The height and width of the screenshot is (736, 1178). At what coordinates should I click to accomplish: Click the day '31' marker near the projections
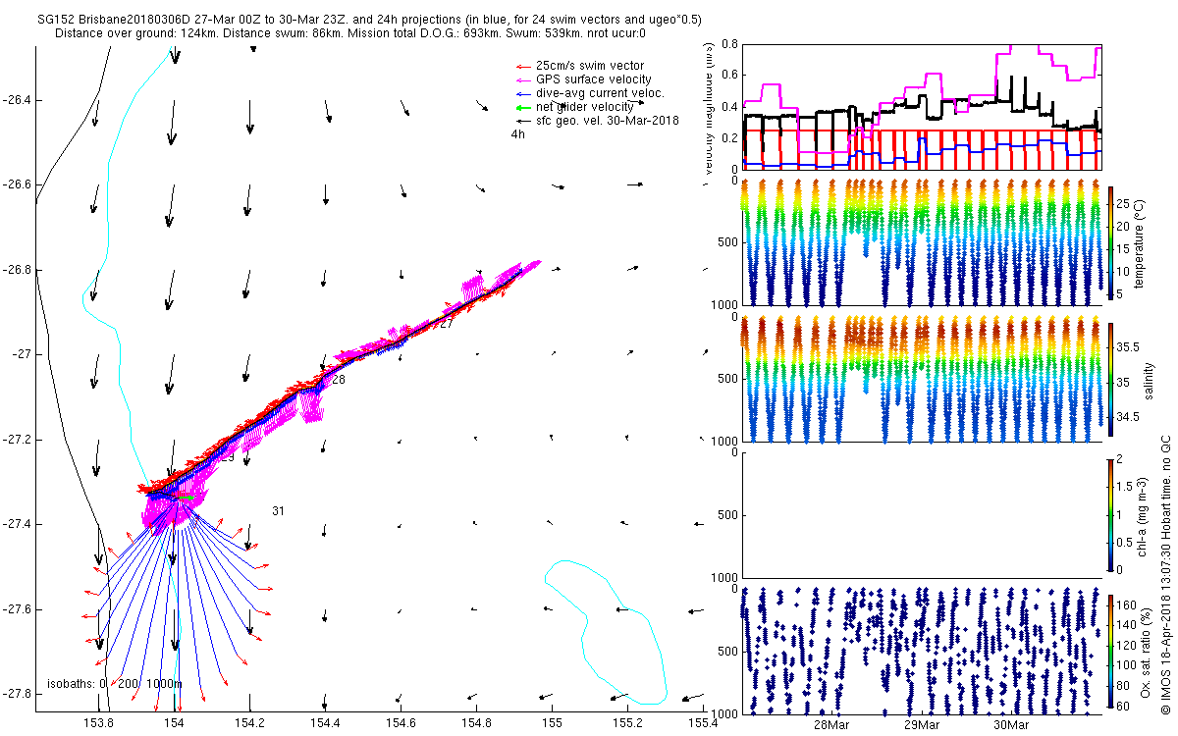coord(278,511)
